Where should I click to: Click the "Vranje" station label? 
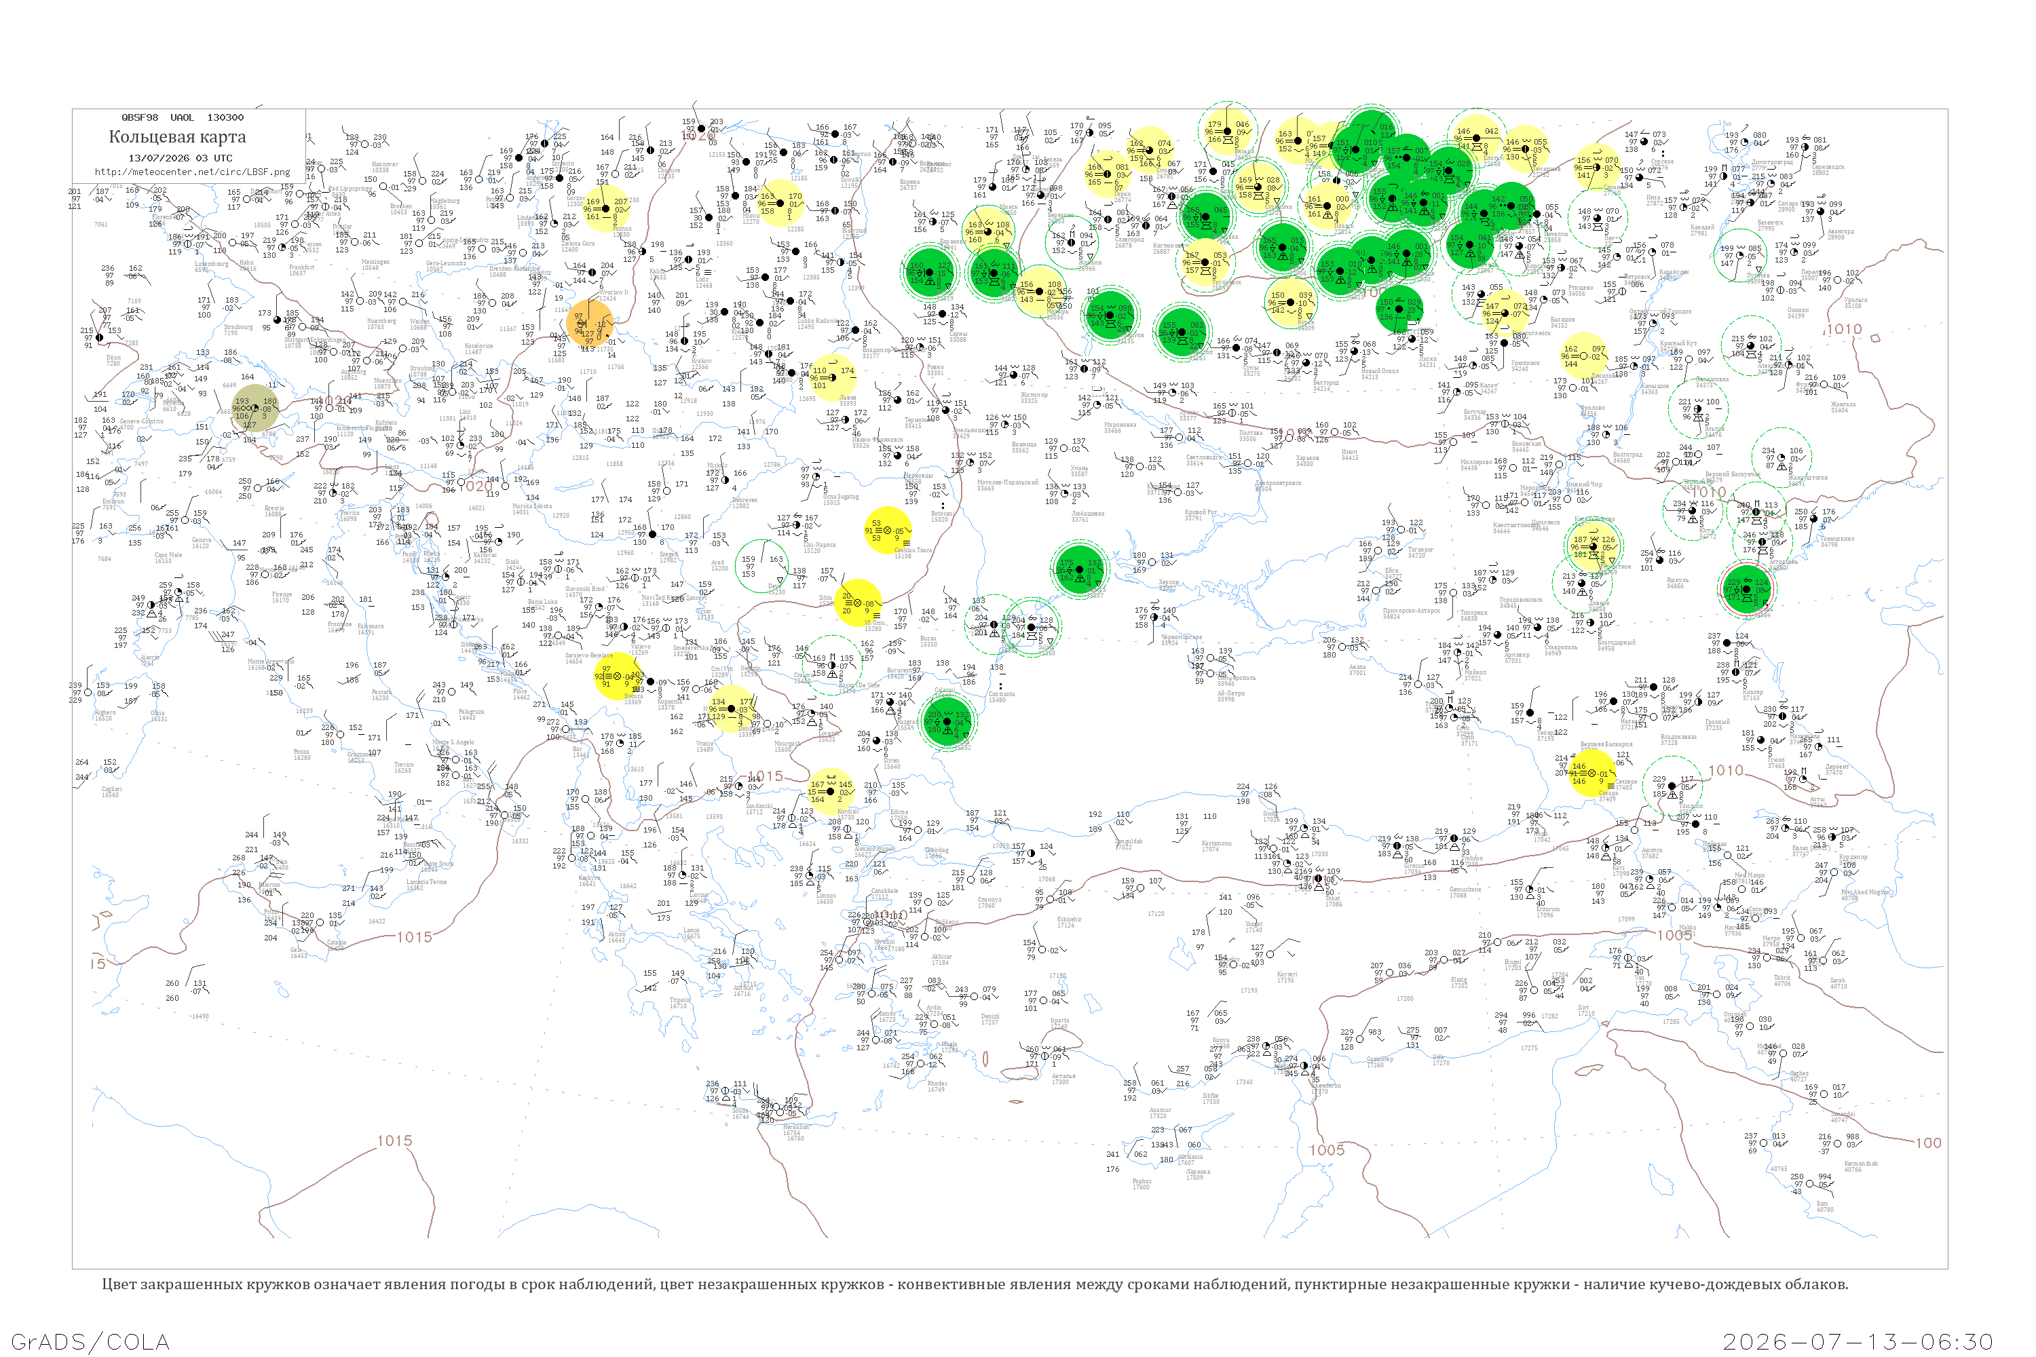coord(704,744)
